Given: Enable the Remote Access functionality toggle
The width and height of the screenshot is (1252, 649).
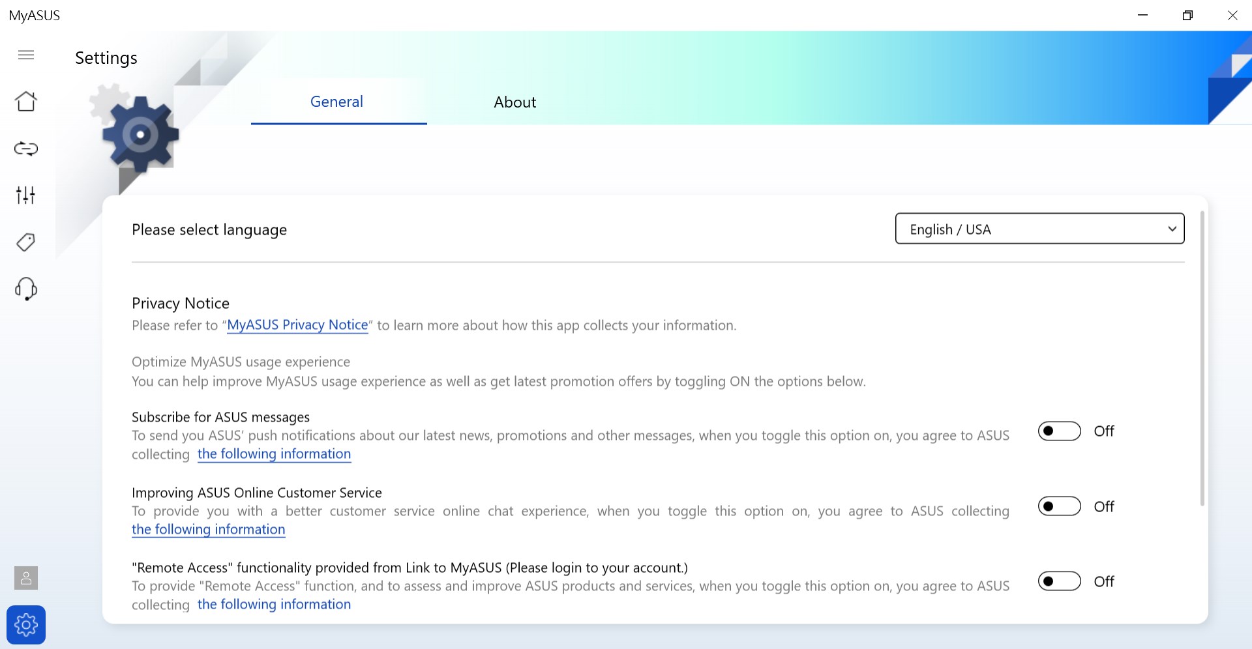Looking at the screenshot, I should tap(1058, 581).
